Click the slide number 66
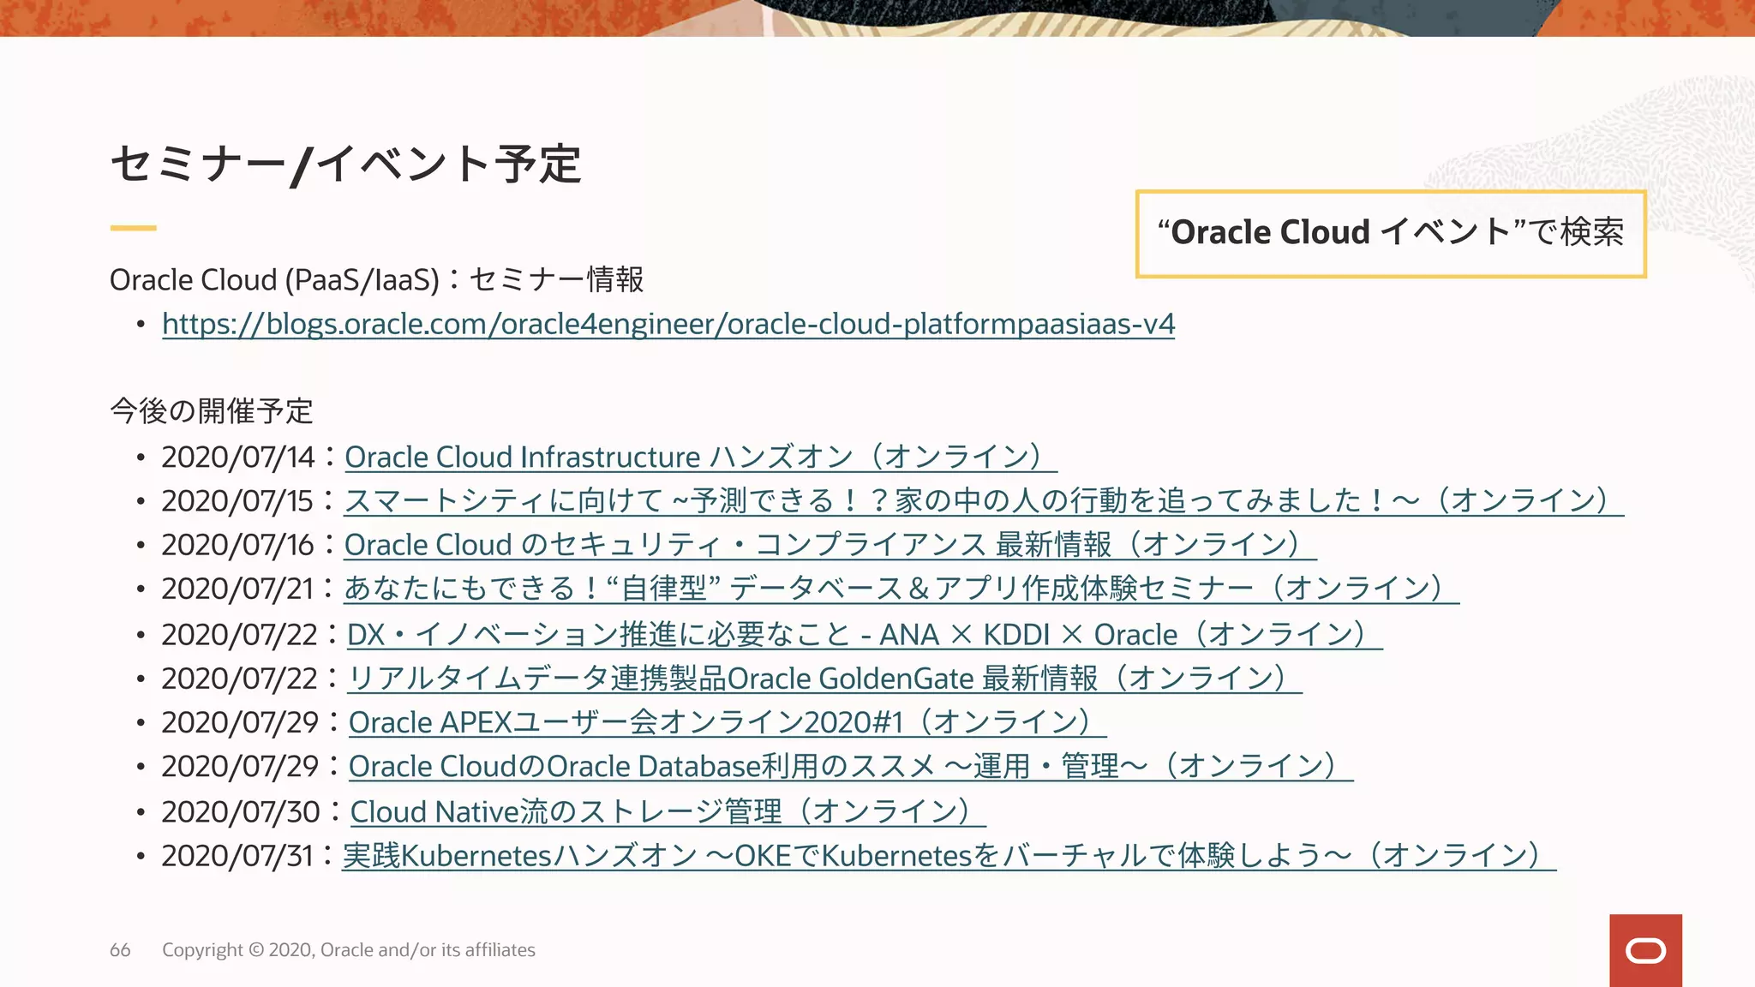 [x=120, y=950]
